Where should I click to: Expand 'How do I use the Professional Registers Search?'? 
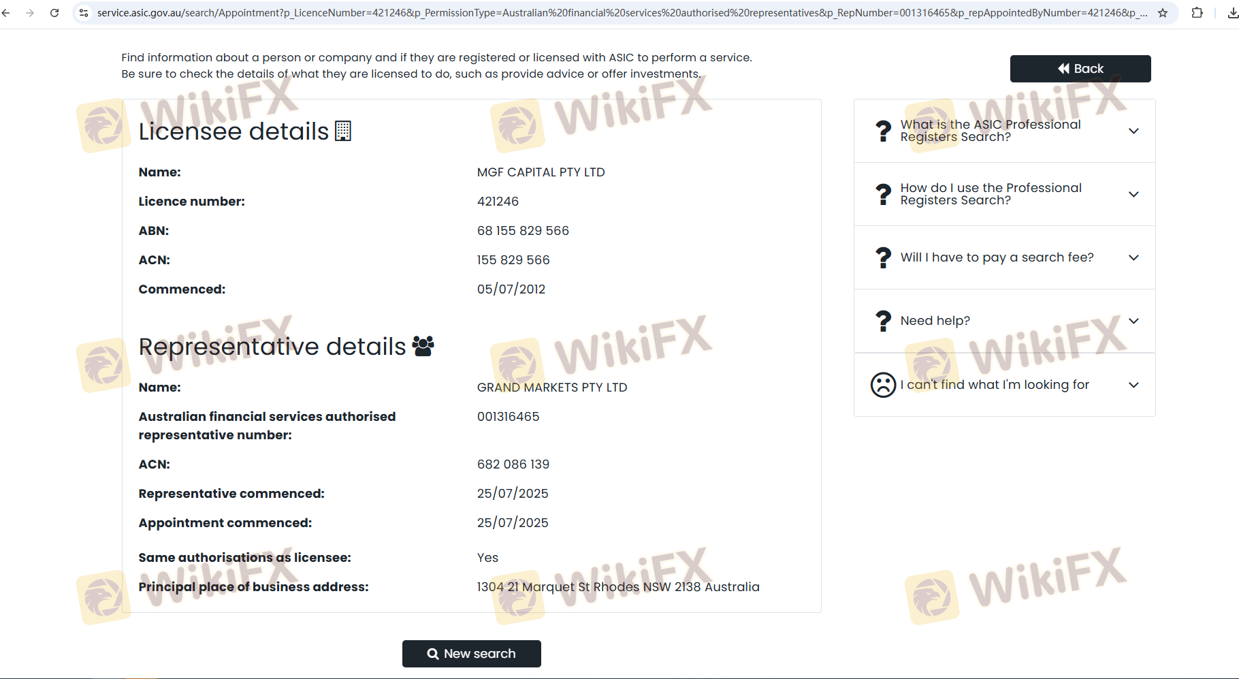1133,194
